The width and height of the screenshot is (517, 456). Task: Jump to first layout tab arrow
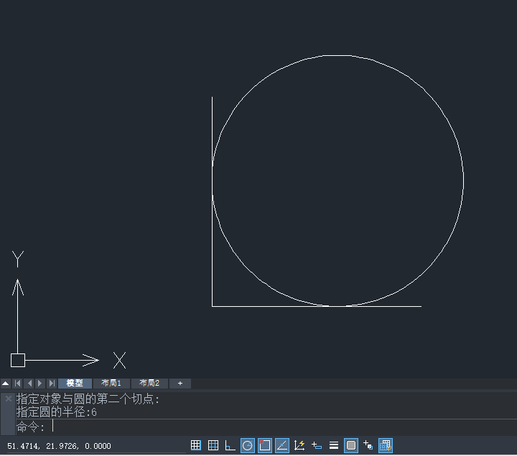(x=18, y=384)
